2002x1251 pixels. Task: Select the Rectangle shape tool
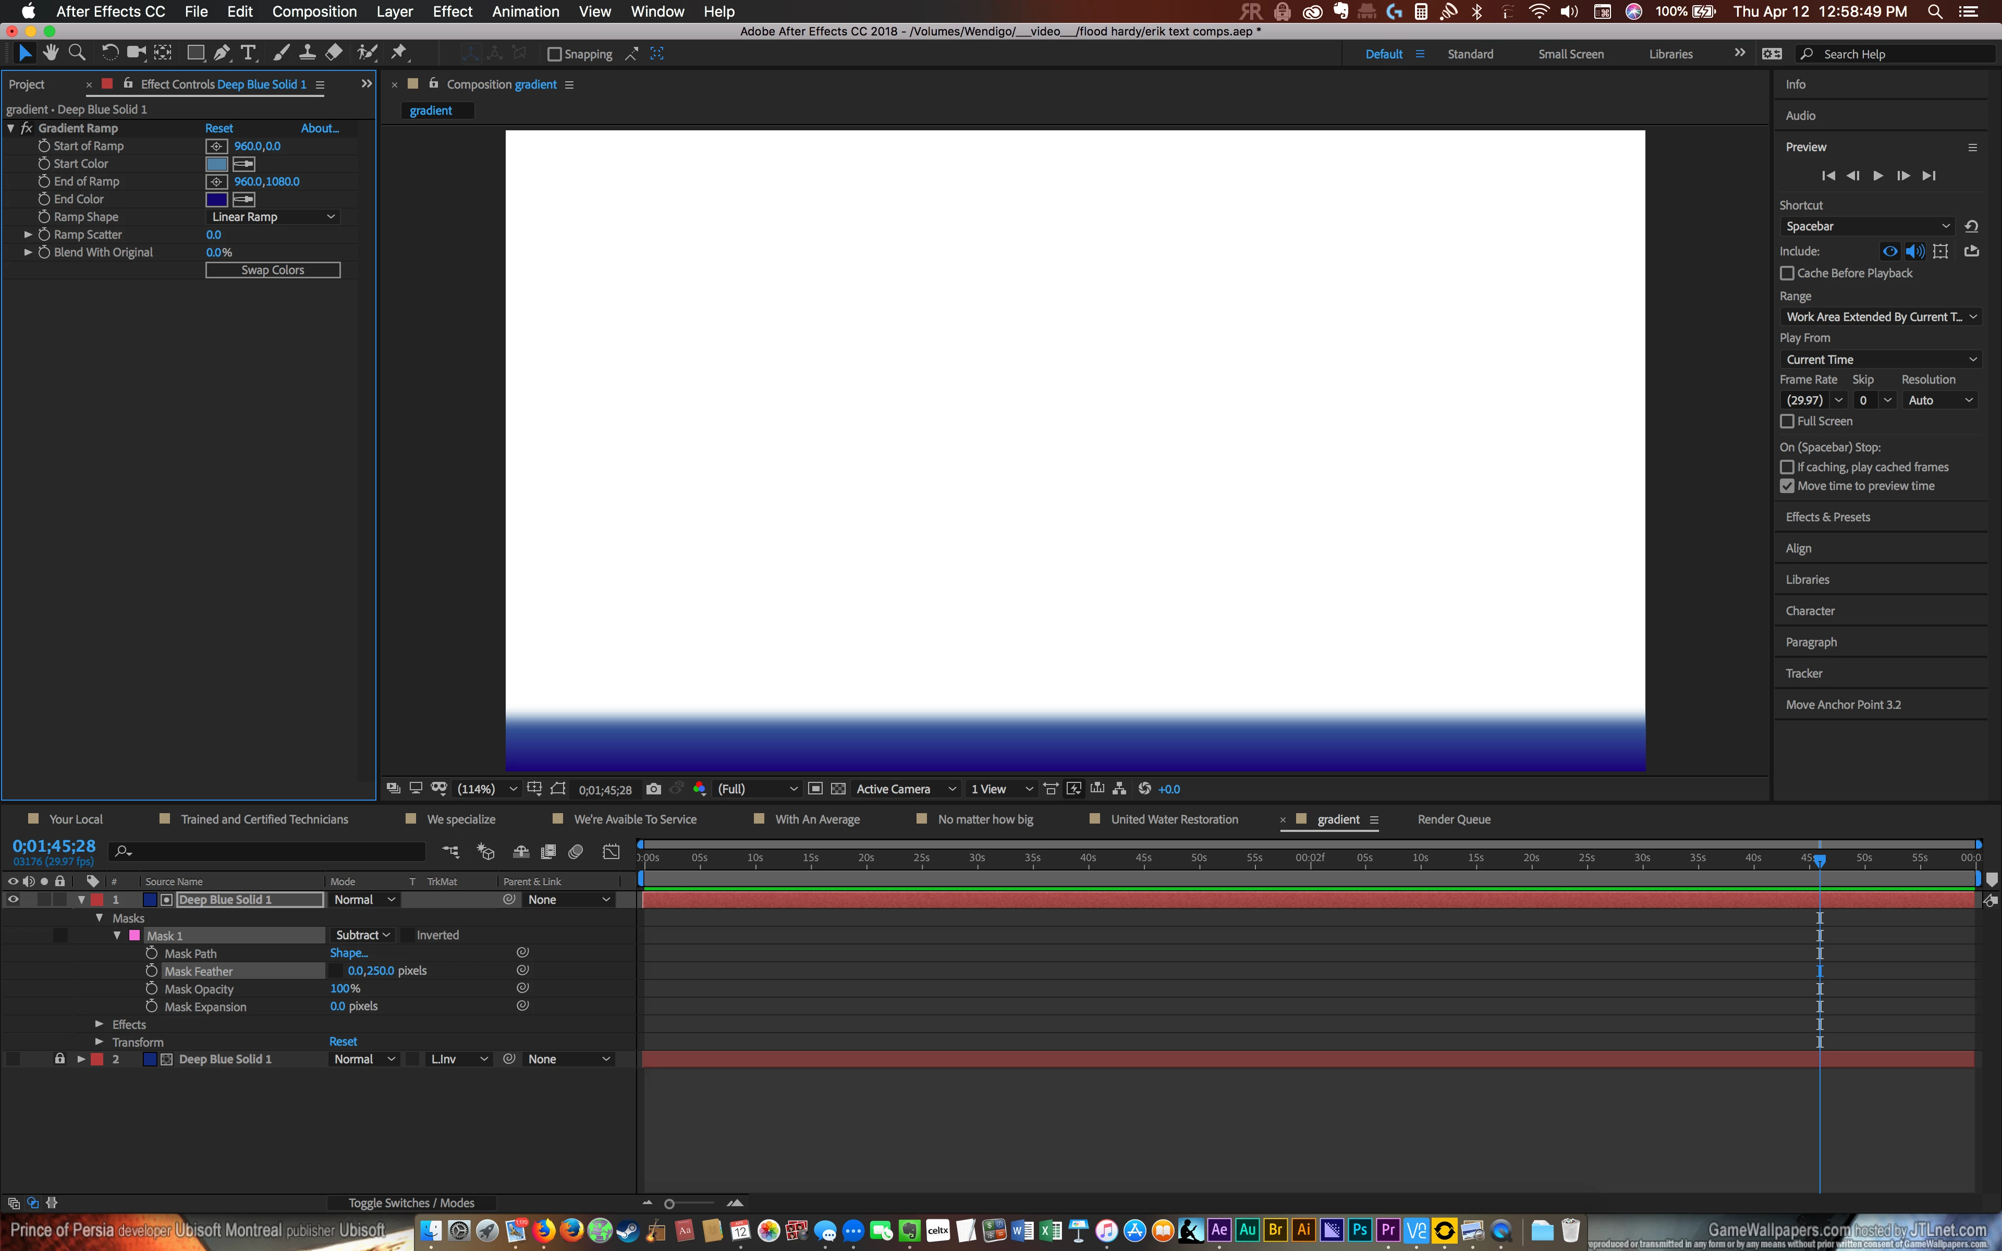coord(195,53)
